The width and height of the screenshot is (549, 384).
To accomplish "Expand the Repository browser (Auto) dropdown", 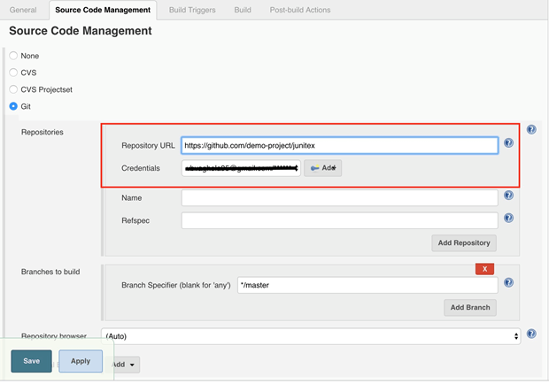I will (x=310, y=336).
